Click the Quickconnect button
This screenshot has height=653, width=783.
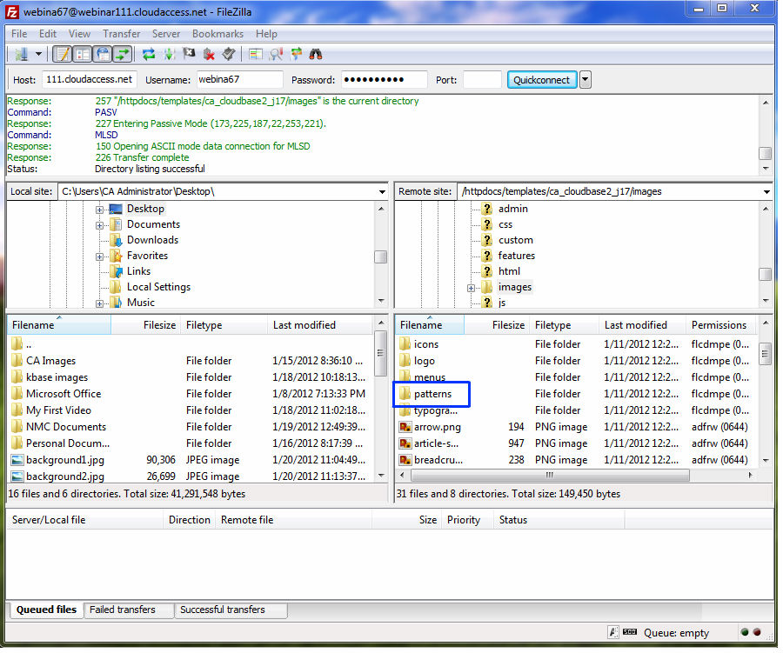pyautogui.click(x=542, y=80)
